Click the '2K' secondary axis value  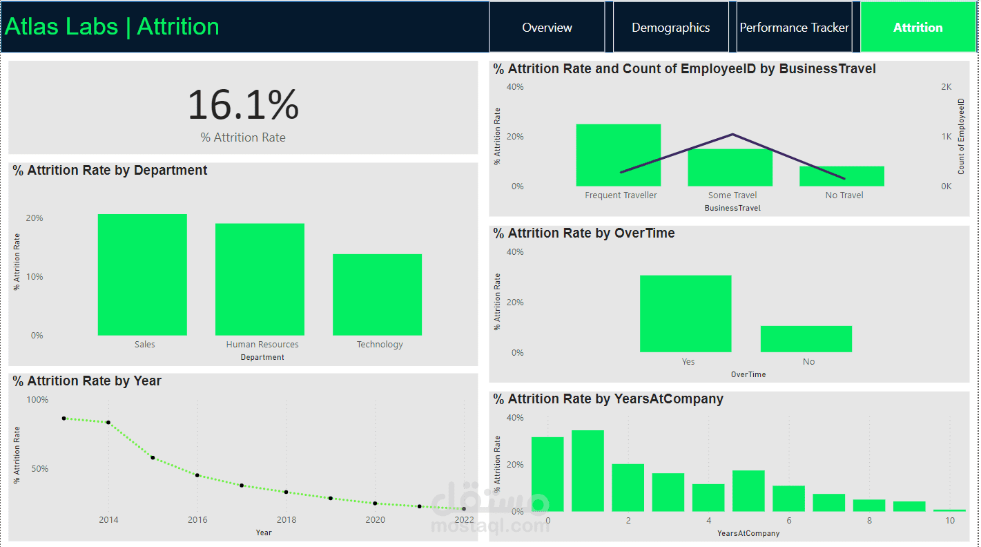[x=946, y=87]
